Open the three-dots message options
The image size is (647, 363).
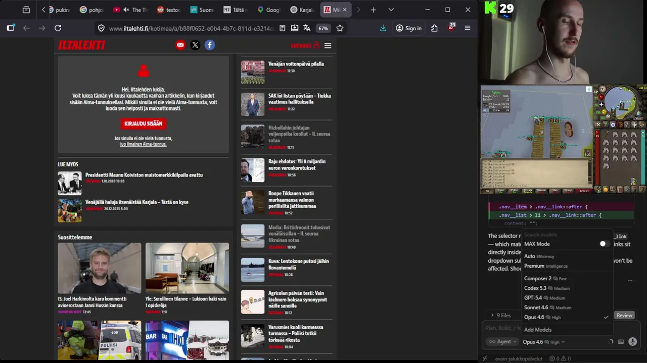point(630,280)
